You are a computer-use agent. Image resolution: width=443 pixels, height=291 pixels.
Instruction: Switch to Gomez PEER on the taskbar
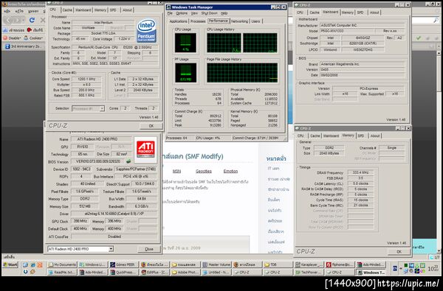(123, 264)
